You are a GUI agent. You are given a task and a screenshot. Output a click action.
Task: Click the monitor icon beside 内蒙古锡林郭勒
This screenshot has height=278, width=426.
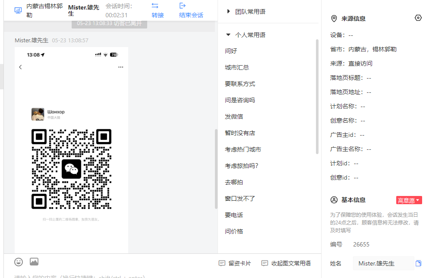tap(18, 10)
